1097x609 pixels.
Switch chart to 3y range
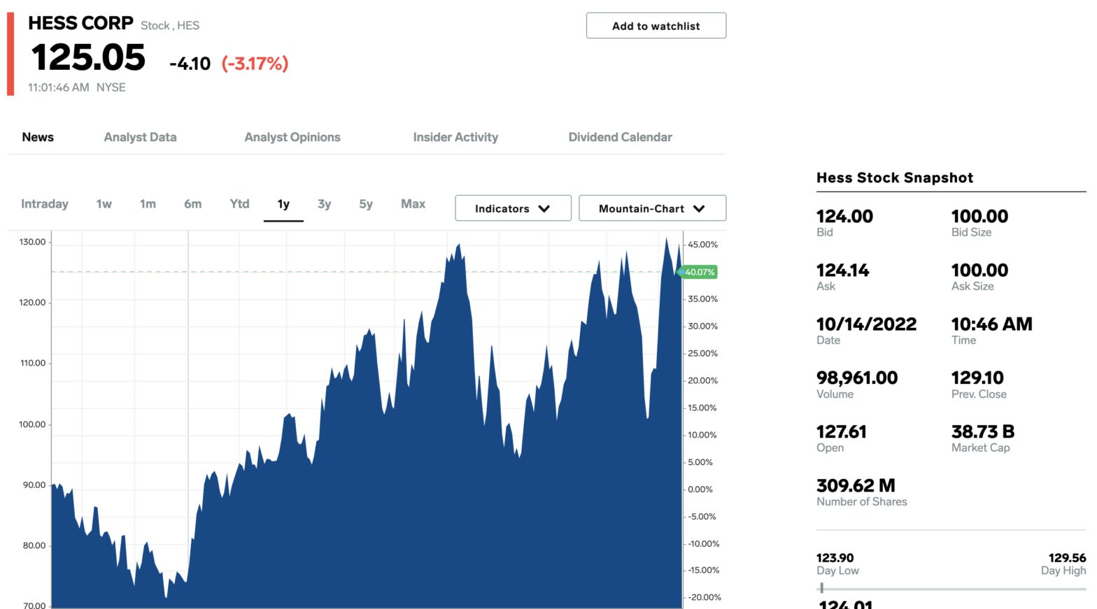(x=324, y=204)
